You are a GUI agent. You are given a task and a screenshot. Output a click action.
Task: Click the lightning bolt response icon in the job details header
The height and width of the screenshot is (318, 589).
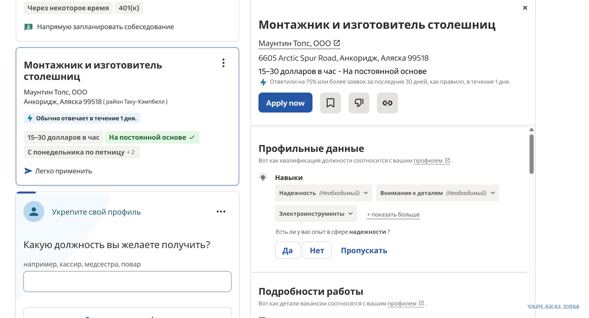pos(263,82)
